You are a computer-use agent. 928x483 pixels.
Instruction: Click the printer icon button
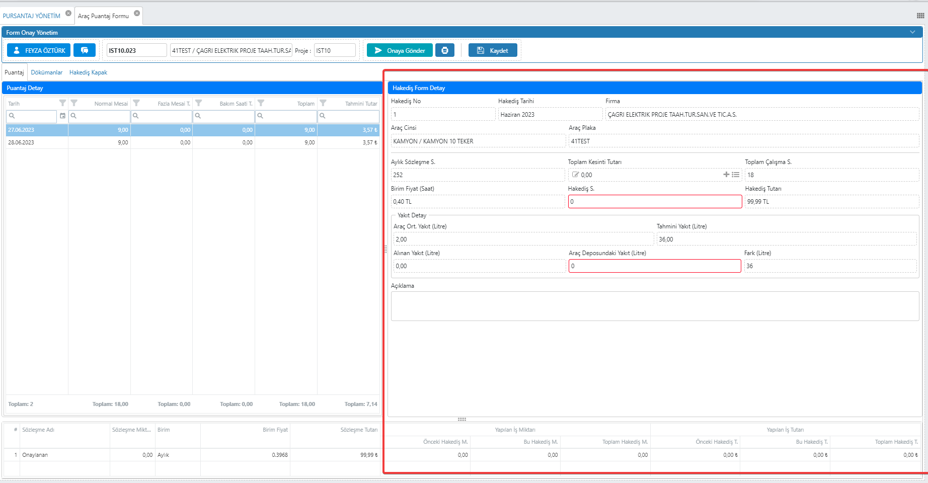444,50
